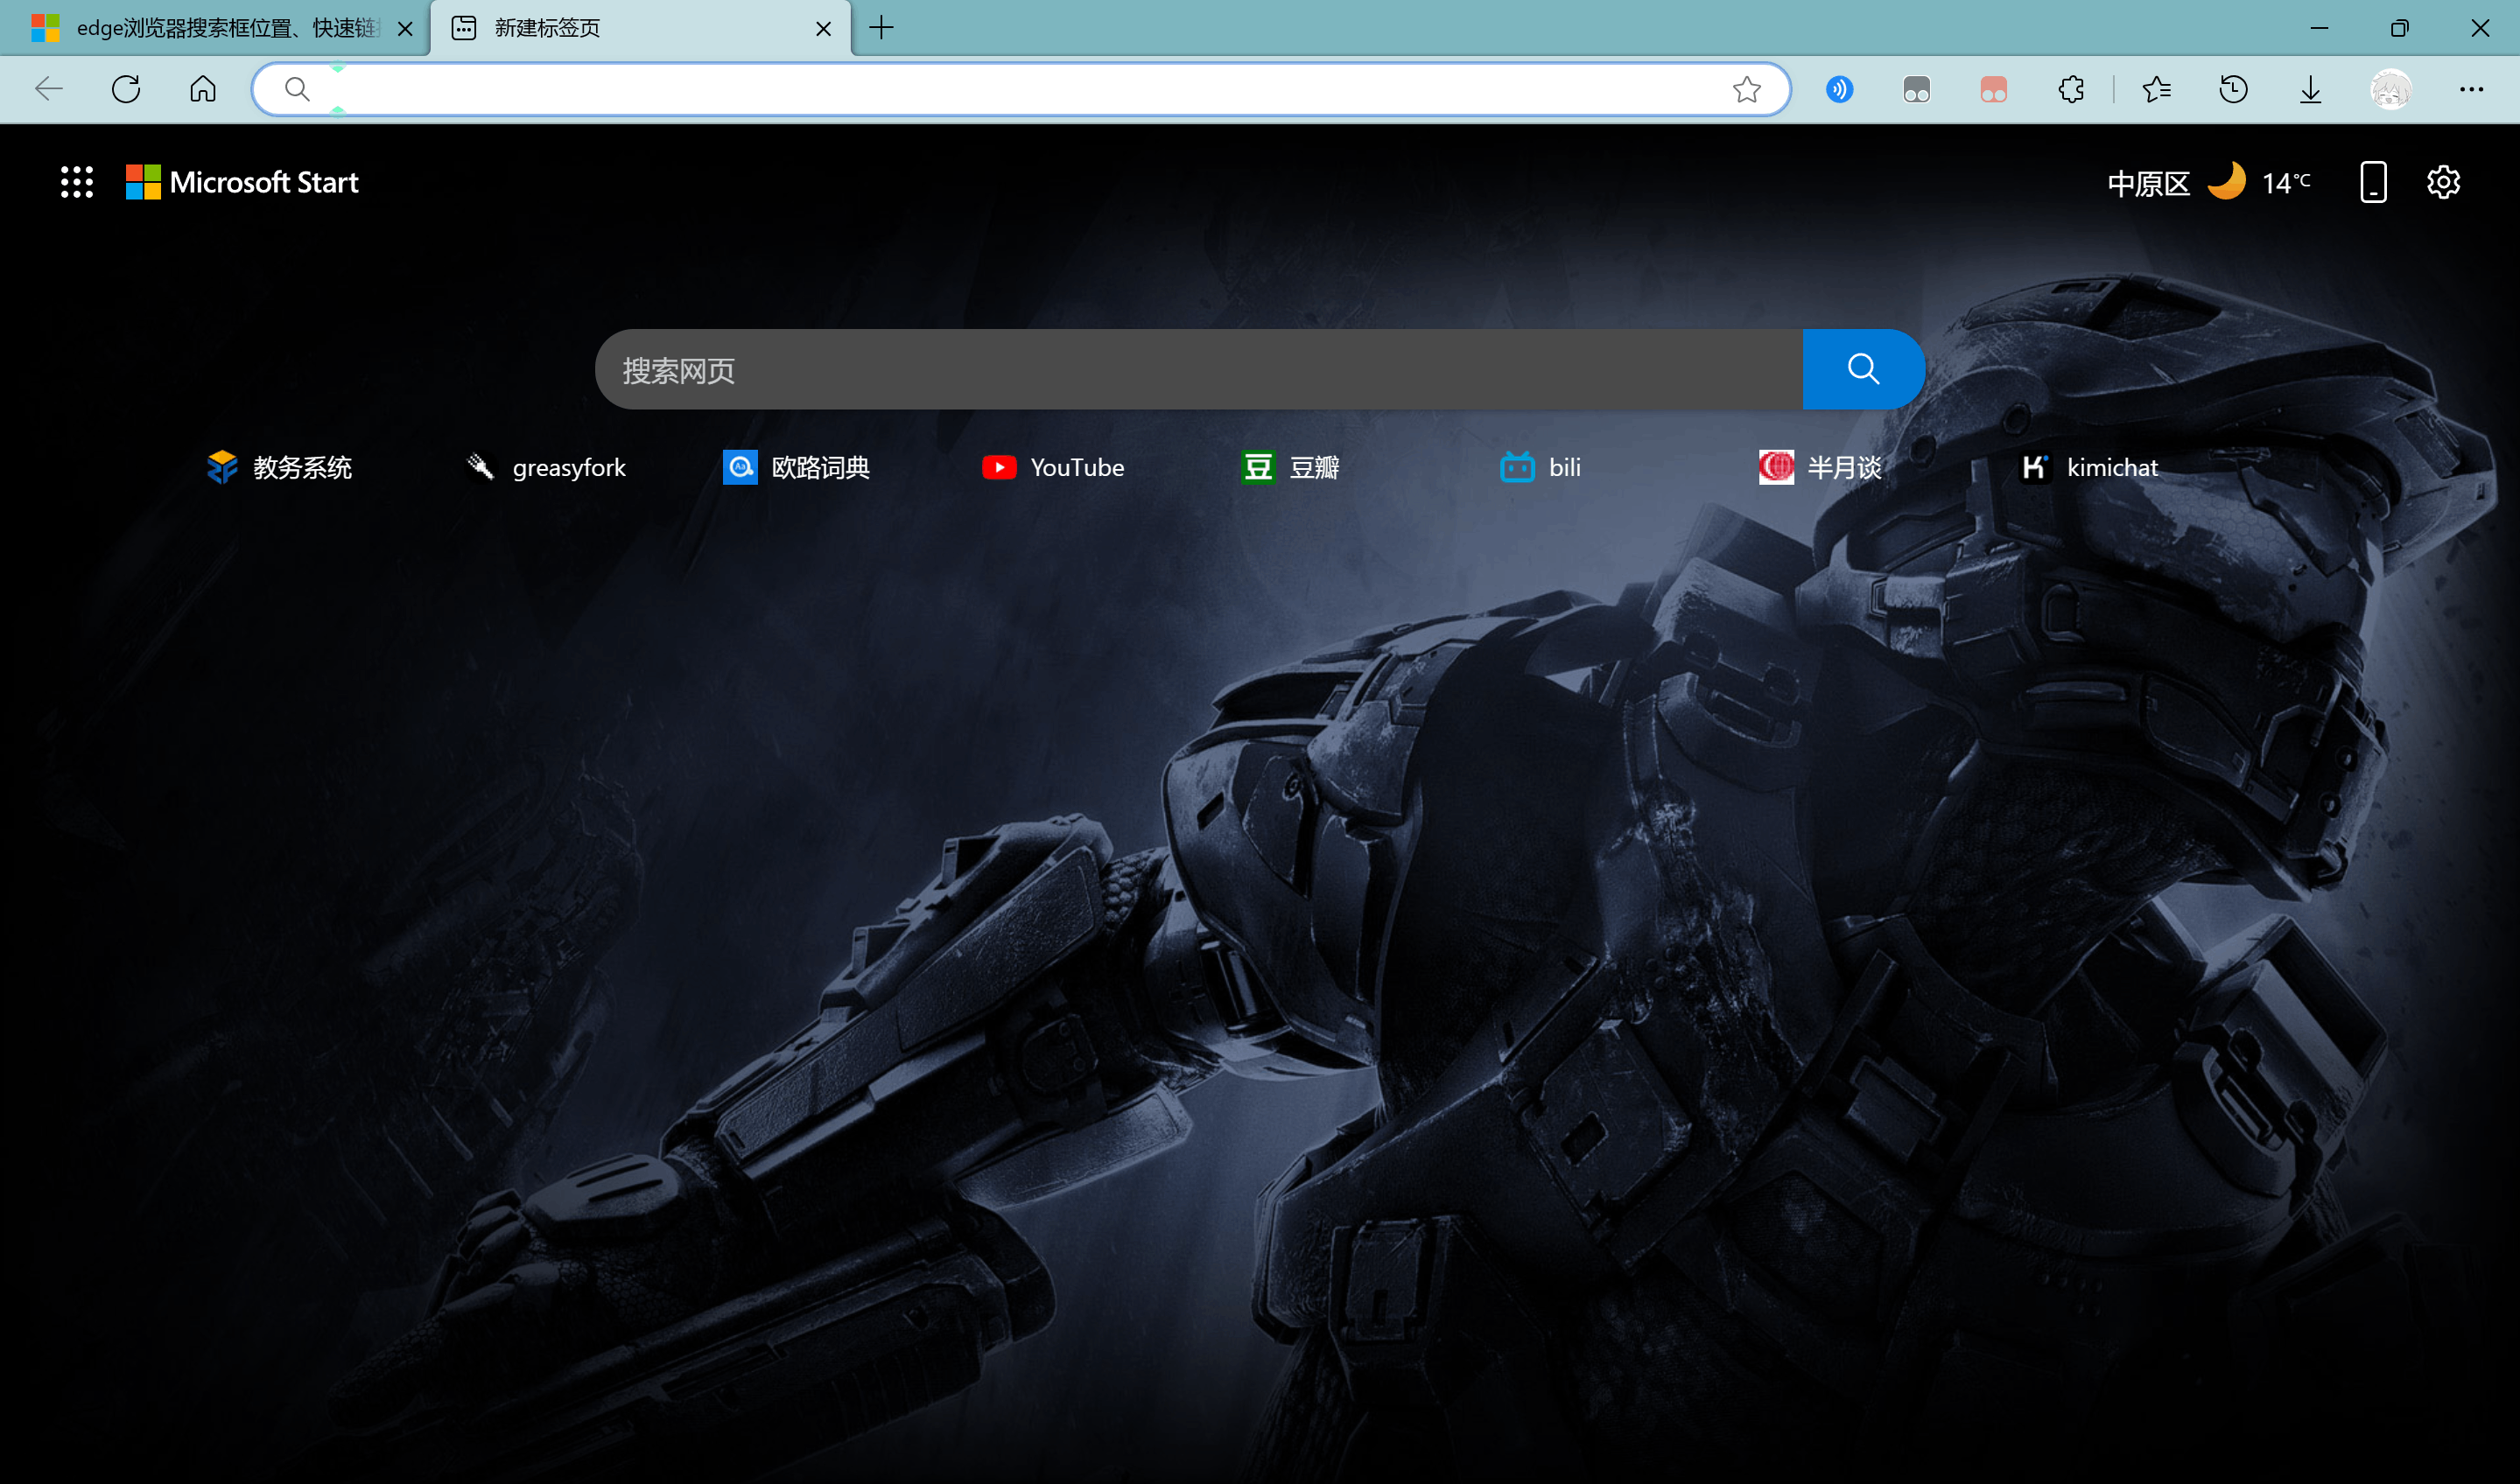This screenshot has height=1484, width=2520.
Task: Add this page to favorites star
Action: pos(1747,89)
